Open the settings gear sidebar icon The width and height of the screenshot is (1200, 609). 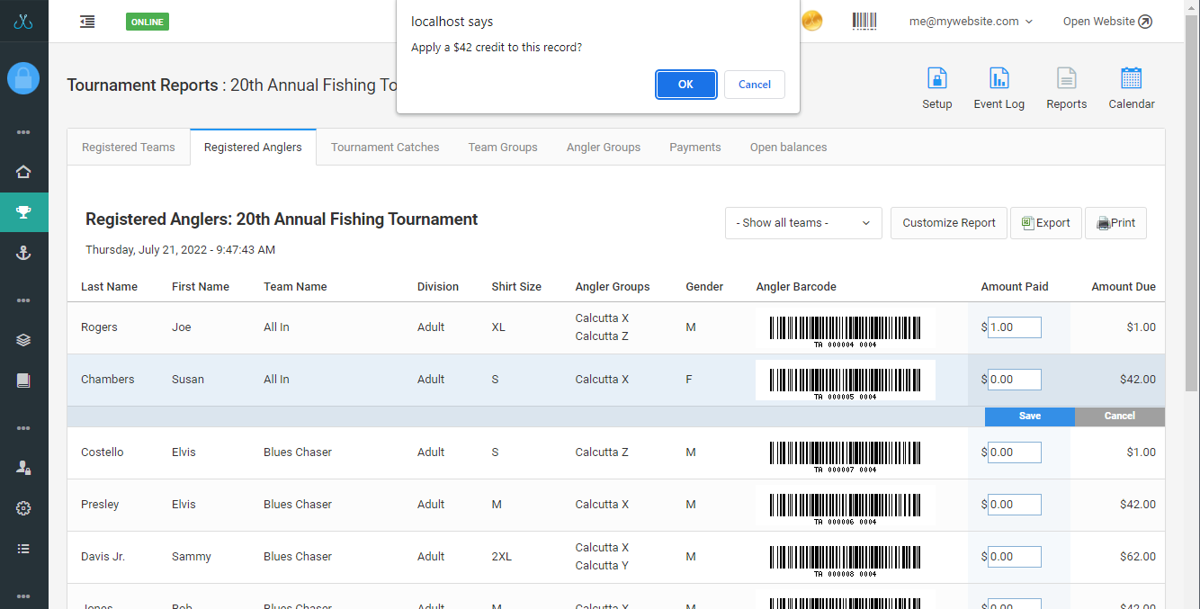[x=23, y=508]
